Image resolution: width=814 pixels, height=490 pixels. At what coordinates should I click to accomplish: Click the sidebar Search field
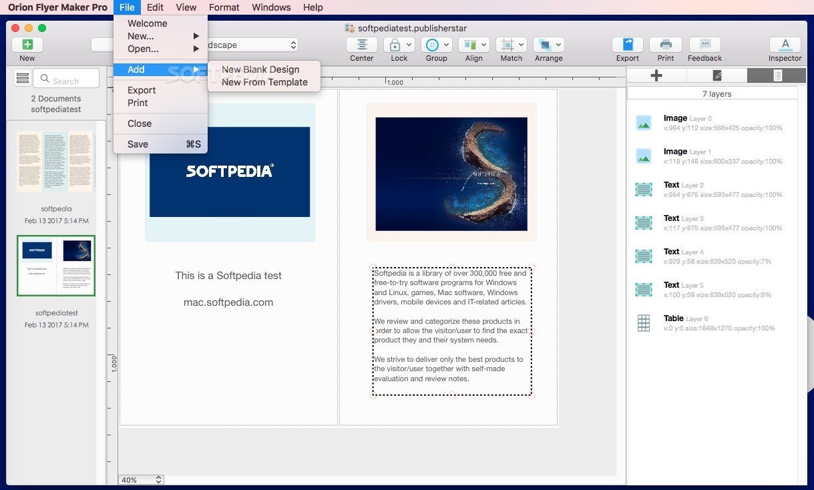pos(66,79)
